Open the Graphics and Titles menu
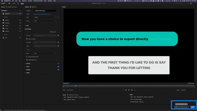The image size is (197, 111). [x=38, y=1]
